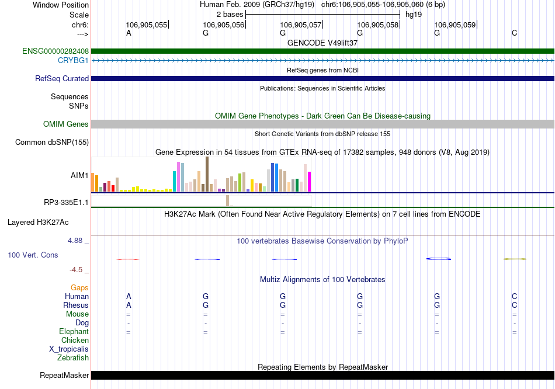Click the cyan bar in AIM1 chart
This screenshot has height=389, width=555.
click(175, 181)
